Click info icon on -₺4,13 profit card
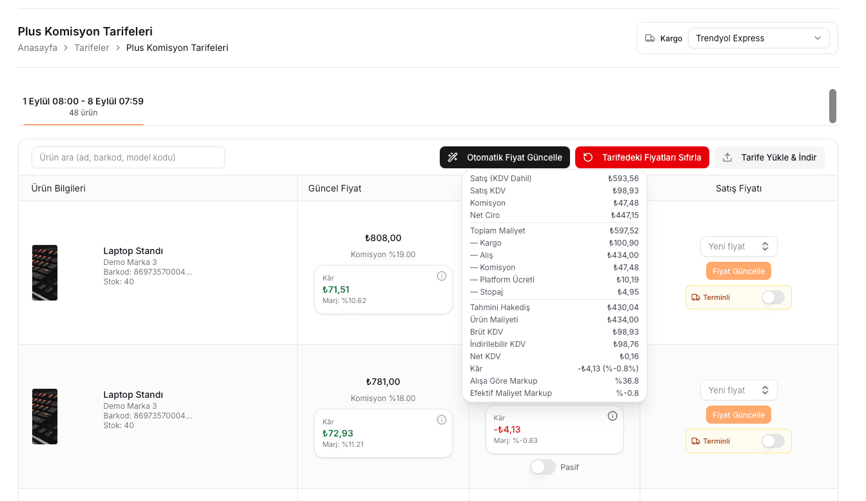This screenshot has width=866, height=501. click(x=613, y=416)
